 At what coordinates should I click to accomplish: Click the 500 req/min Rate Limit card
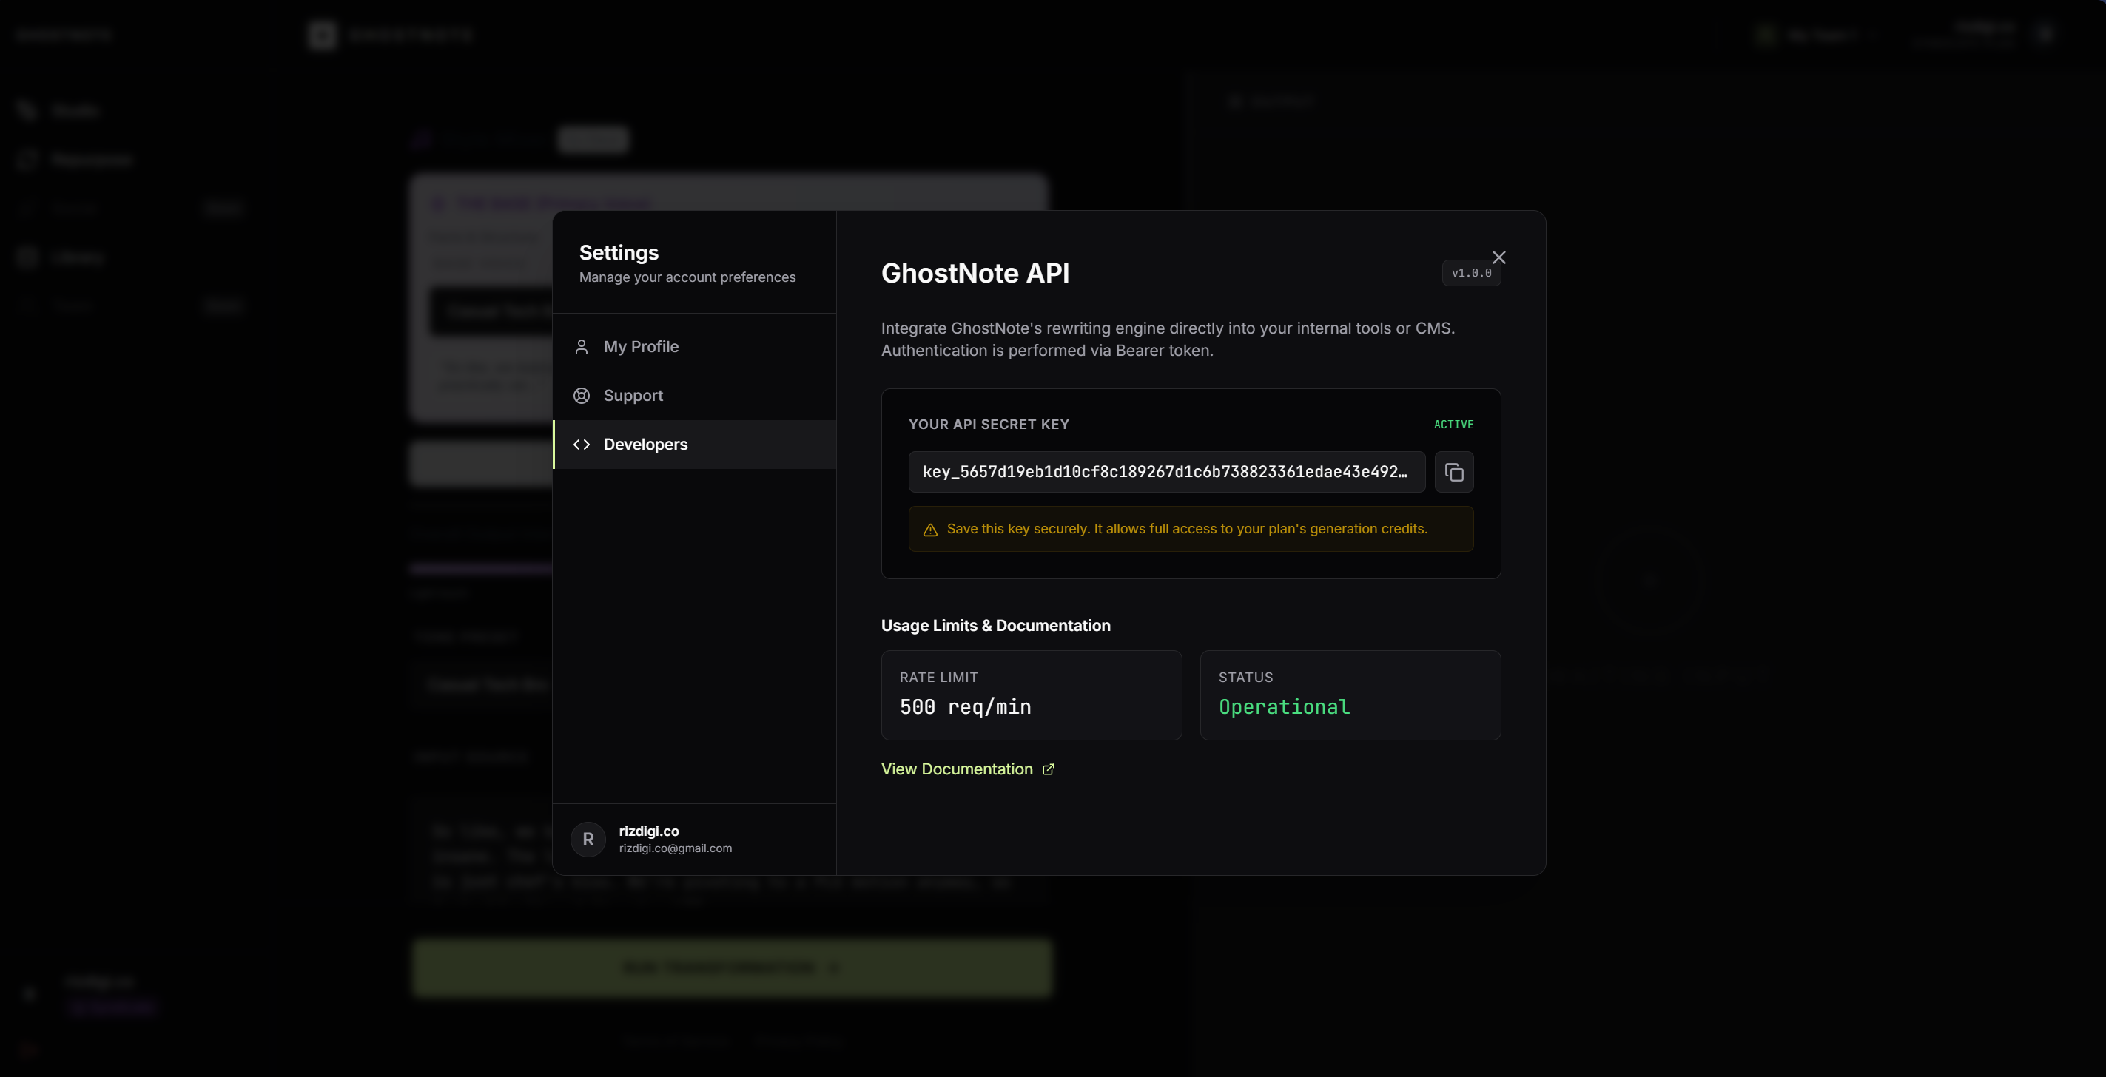click(1030, 695)
